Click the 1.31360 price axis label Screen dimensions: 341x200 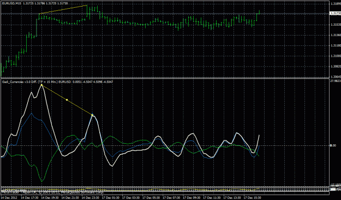[x=336, y=35]
